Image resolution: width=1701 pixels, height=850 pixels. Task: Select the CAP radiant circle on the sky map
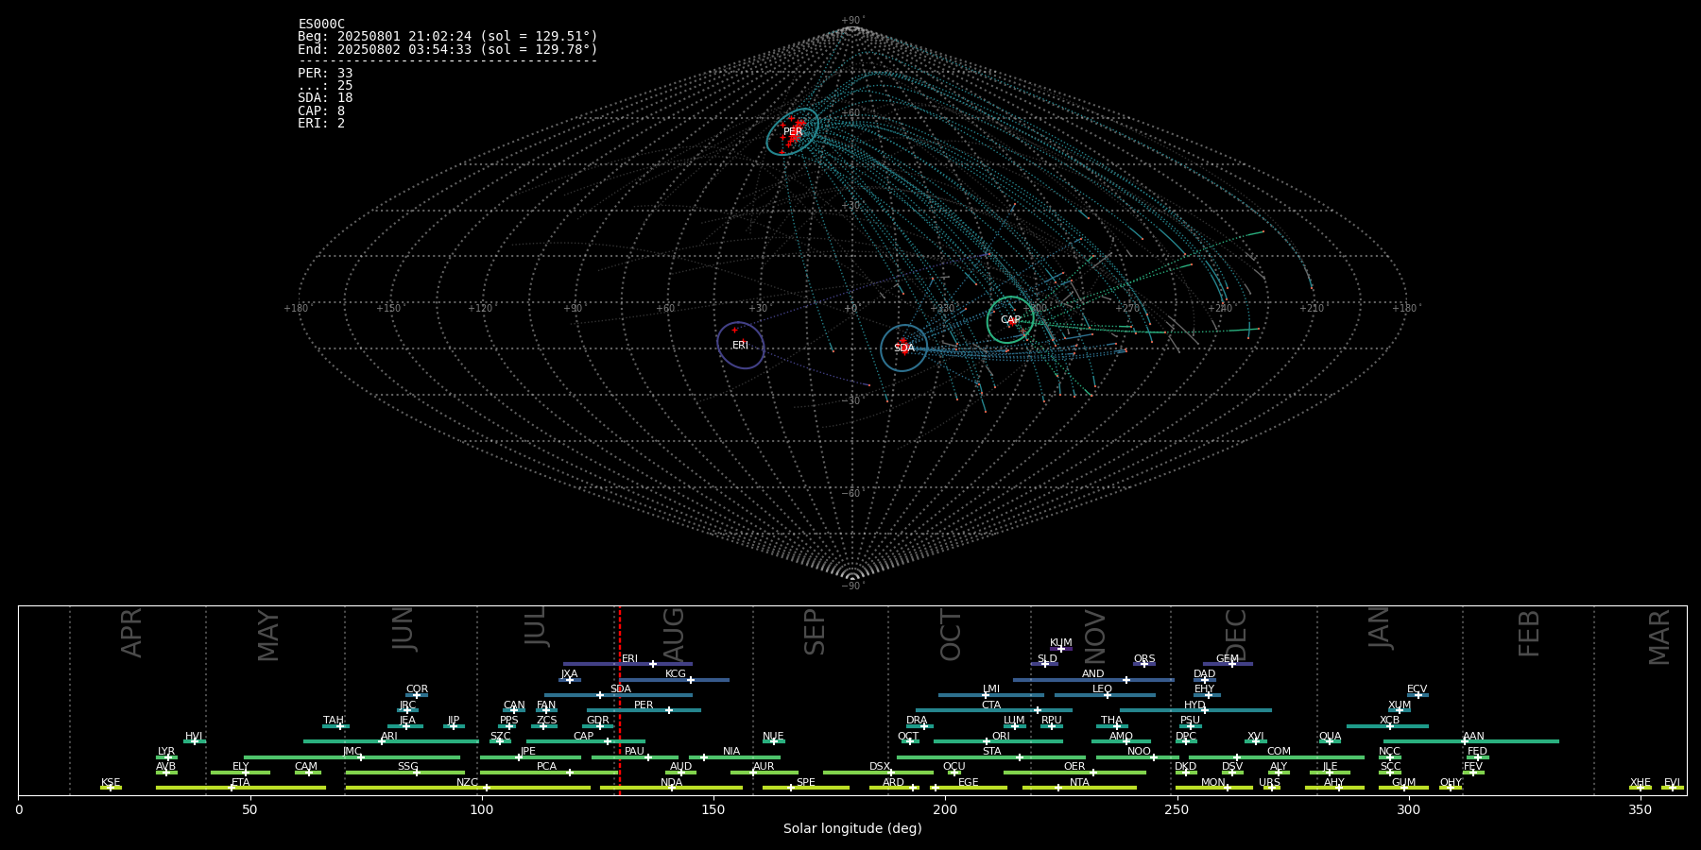click(x=1010, y=320)
